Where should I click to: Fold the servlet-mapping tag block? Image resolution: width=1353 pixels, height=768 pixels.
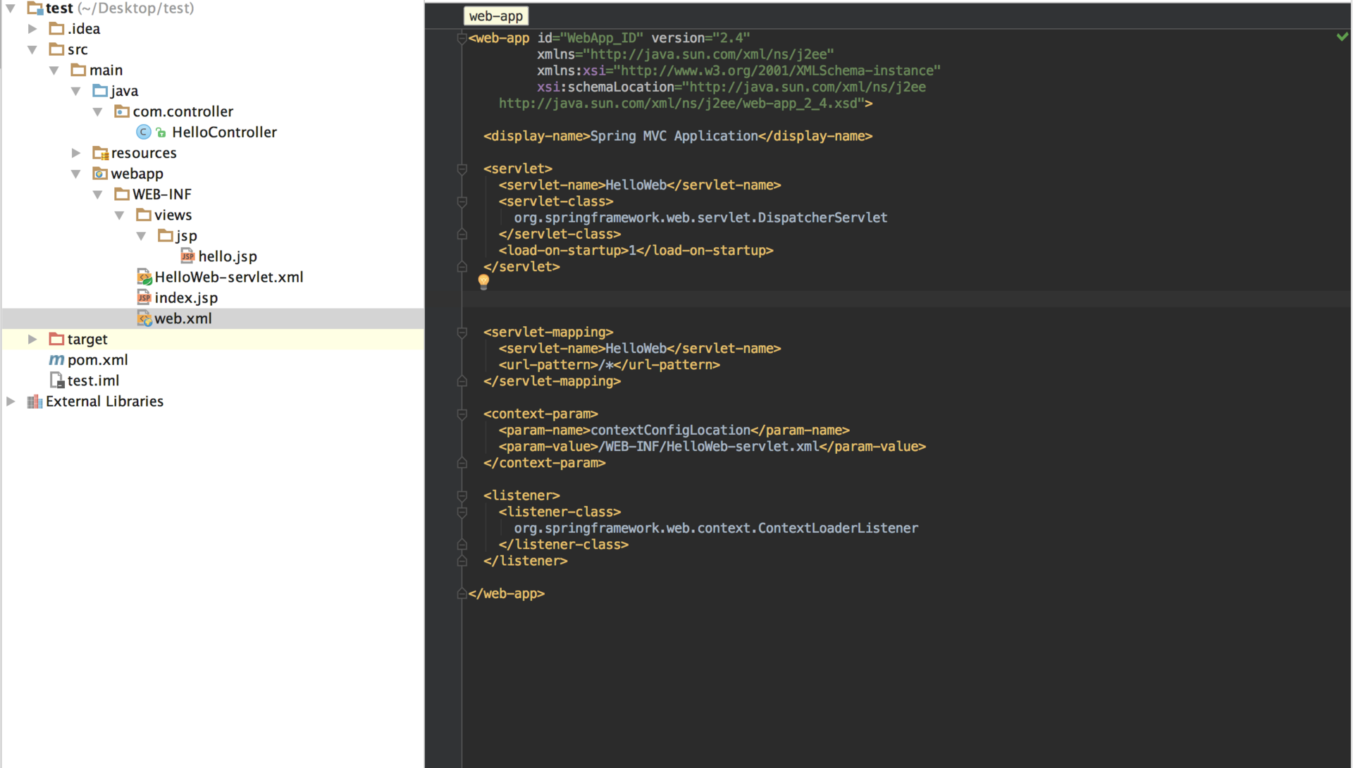(x=462, y=333)
